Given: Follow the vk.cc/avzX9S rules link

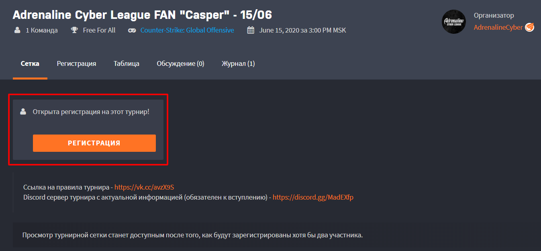Looking at the screenshot, I should click(144, 187).
